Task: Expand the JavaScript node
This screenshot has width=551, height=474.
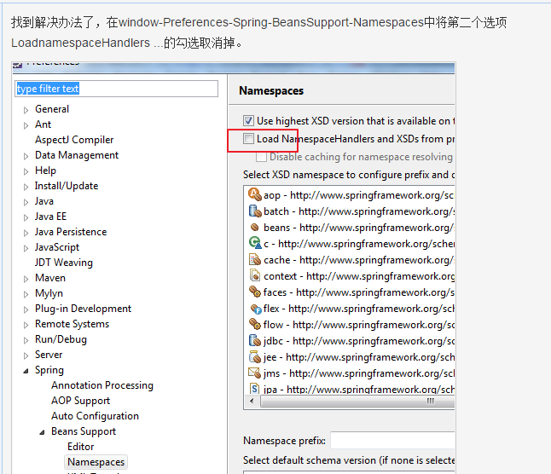Action: [26, 248]
